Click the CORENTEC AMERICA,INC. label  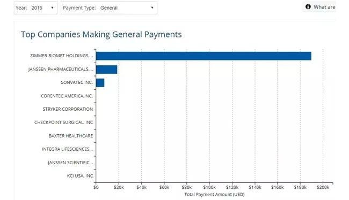pyautogui.click(x=67, y=96)
